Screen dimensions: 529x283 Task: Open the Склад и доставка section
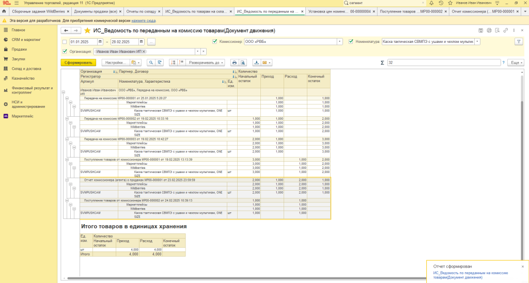[x=26, y=69]
